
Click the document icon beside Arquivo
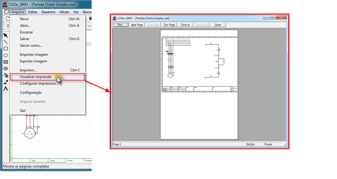6,12
